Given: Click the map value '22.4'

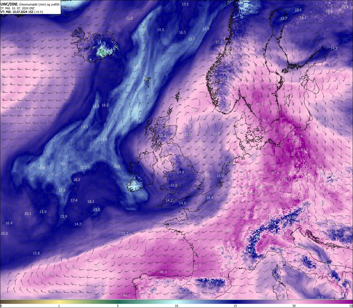Looking at the screenshot, I should tap(216, 134).
